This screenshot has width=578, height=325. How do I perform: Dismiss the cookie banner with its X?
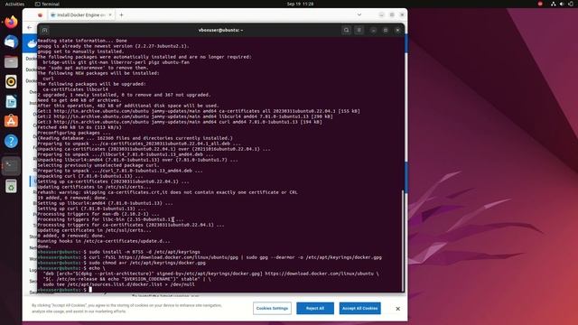tap(397, 309)
